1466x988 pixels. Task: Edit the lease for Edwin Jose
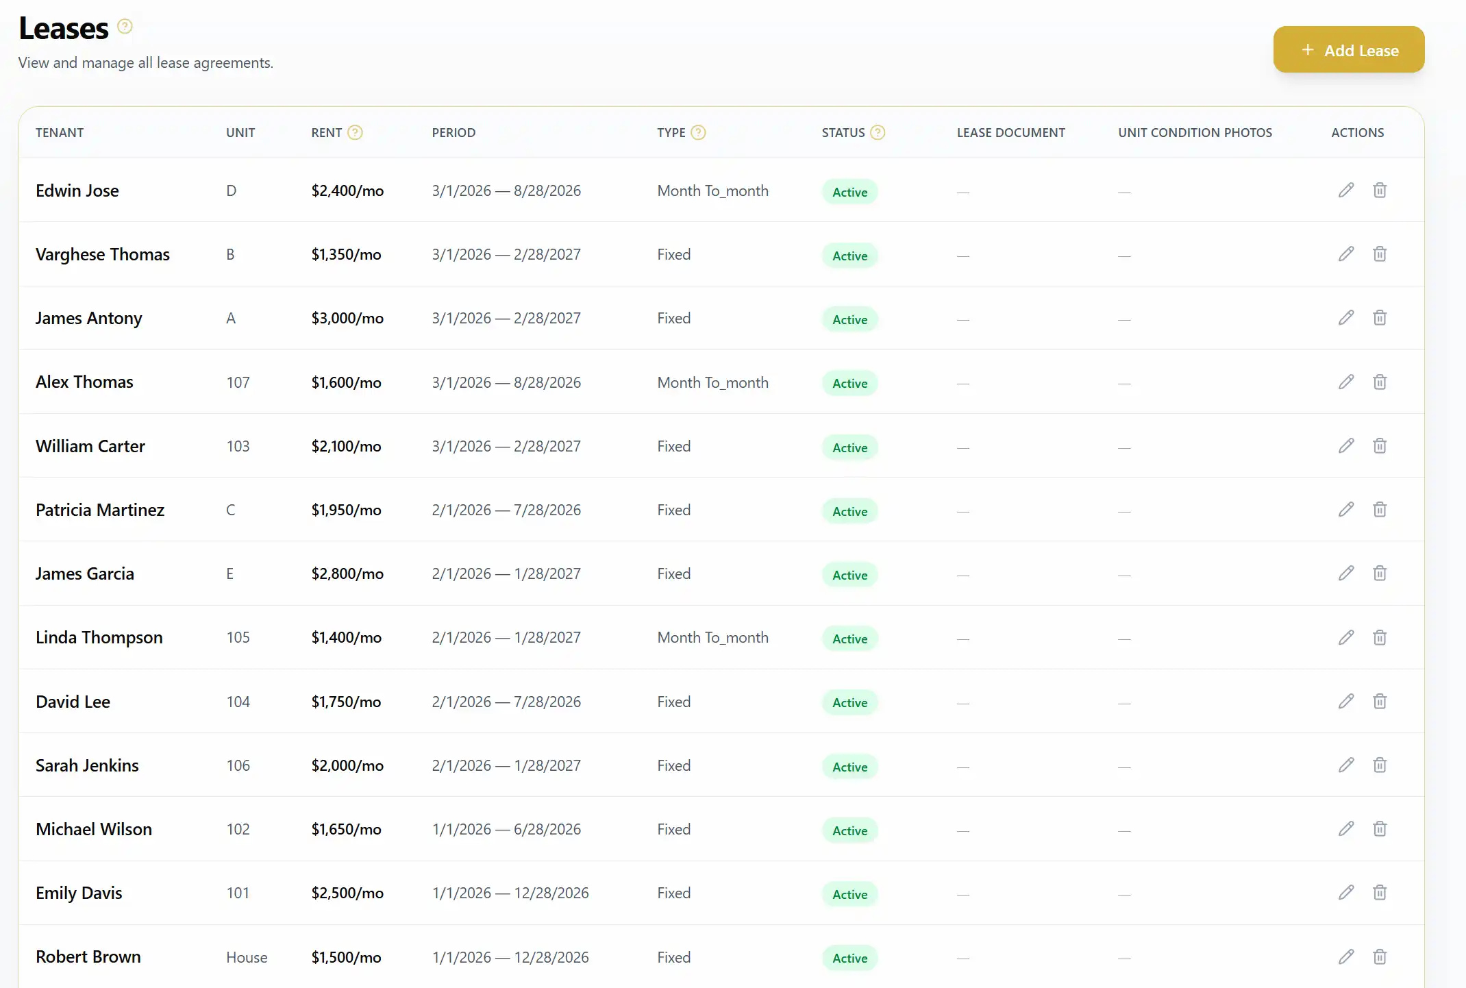[x=1345, y=190]
